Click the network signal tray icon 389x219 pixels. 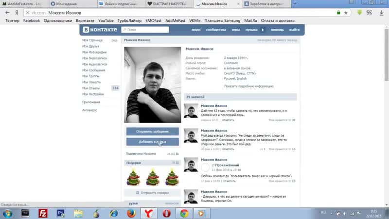tap(352, 213)
